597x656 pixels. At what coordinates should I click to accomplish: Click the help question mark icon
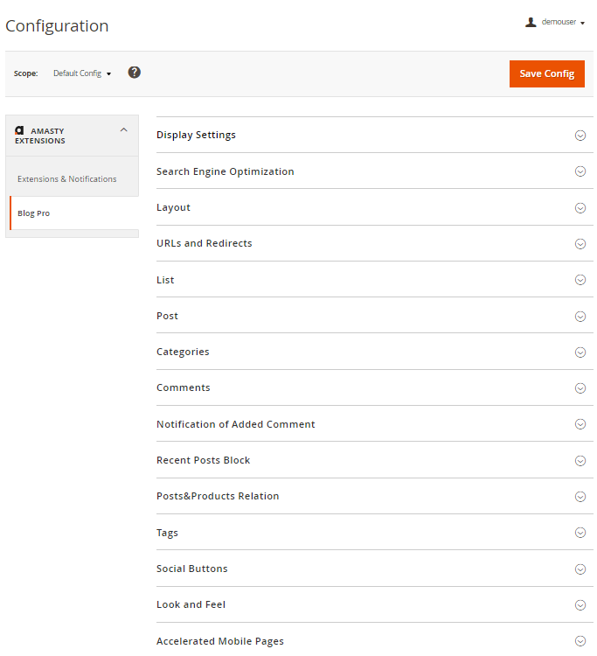click(x=134, y=73)
